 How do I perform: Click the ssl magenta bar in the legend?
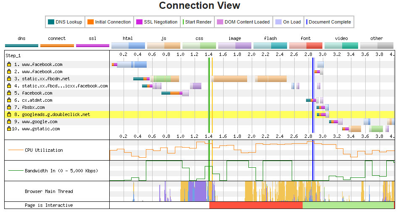coord(92,46)
